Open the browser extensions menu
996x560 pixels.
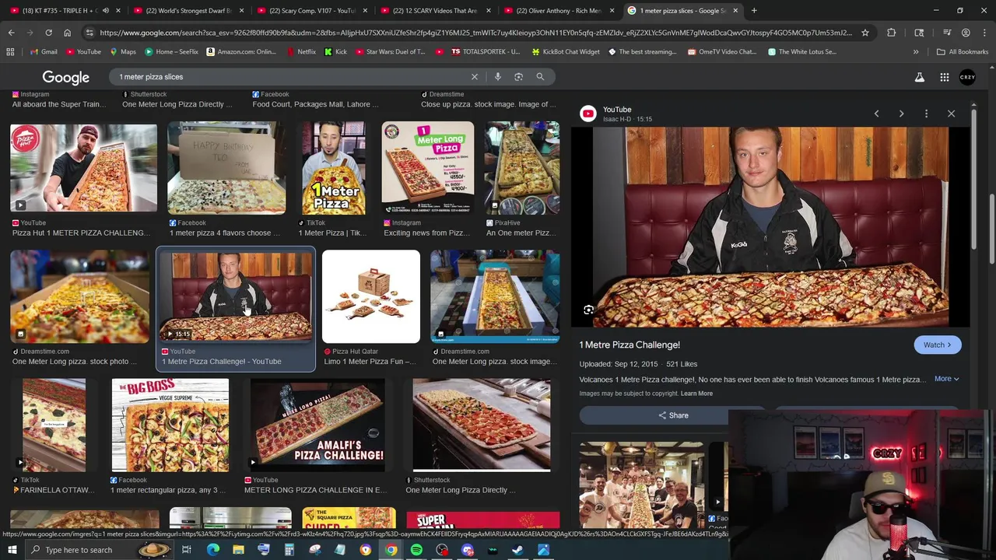click(x=891, y=33)
